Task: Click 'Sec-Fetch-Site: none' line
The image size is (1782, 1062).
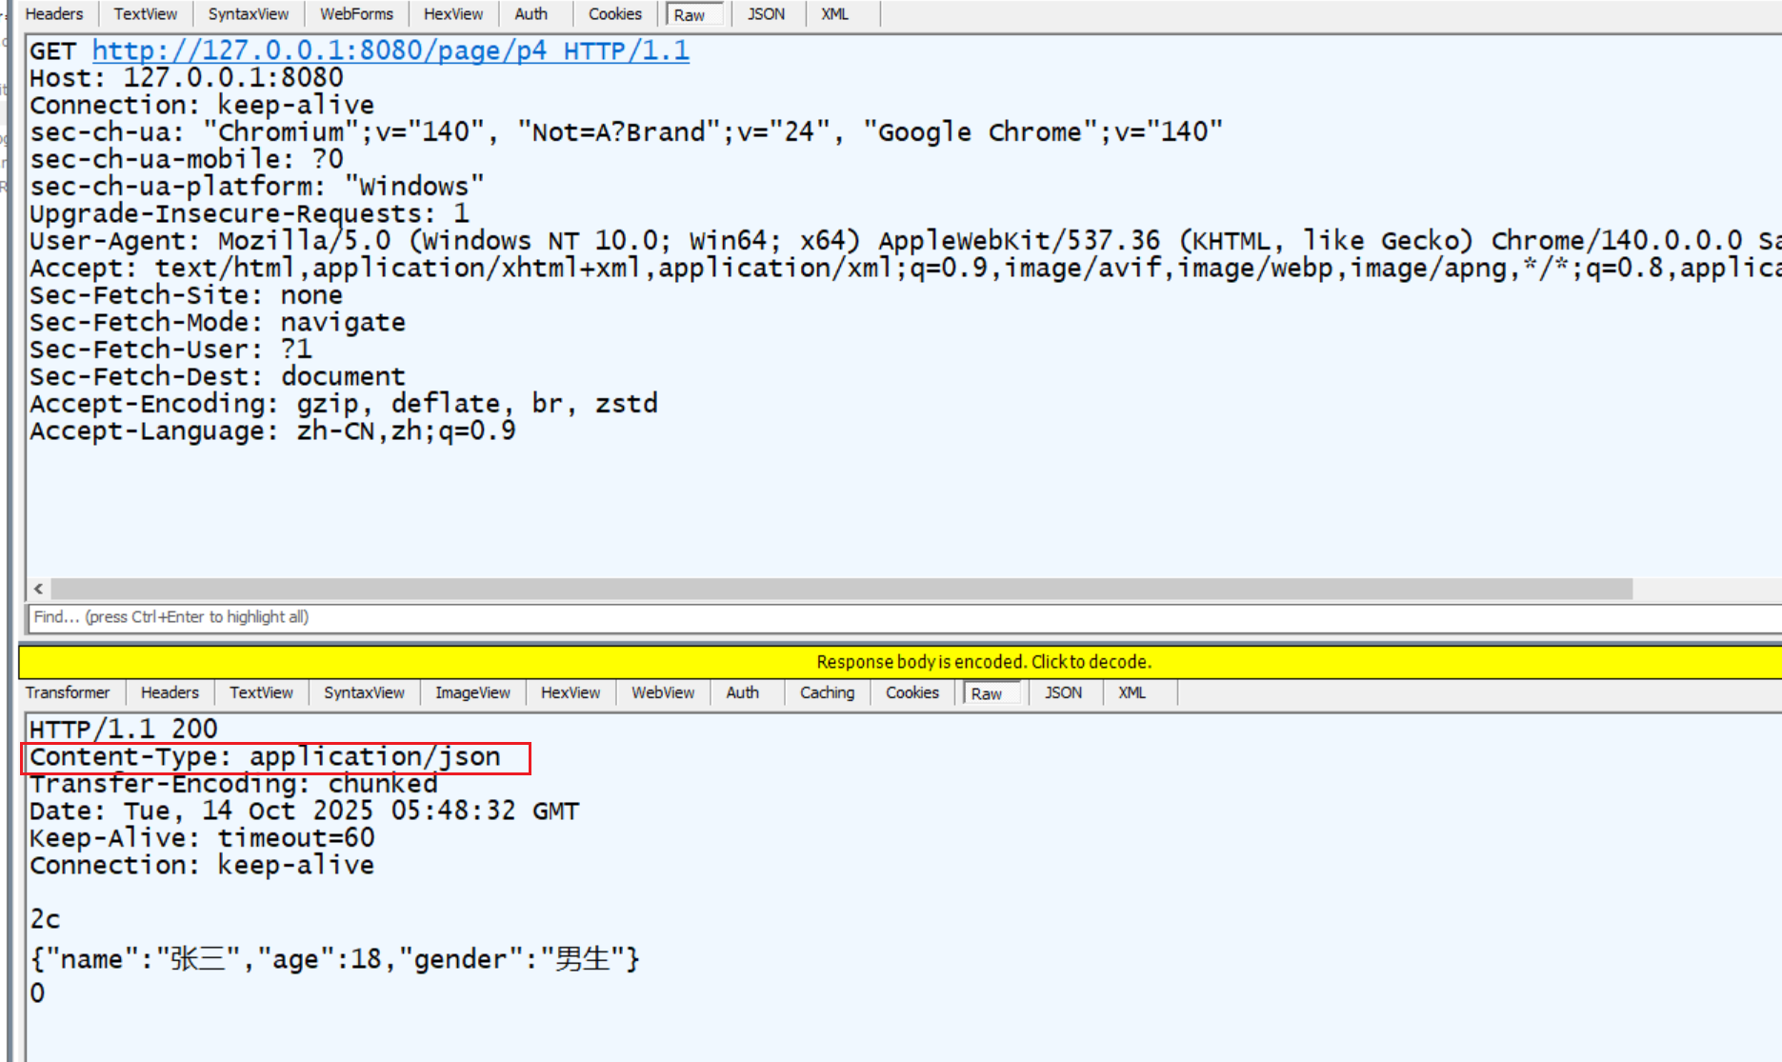Action: [x=186, y=295]
